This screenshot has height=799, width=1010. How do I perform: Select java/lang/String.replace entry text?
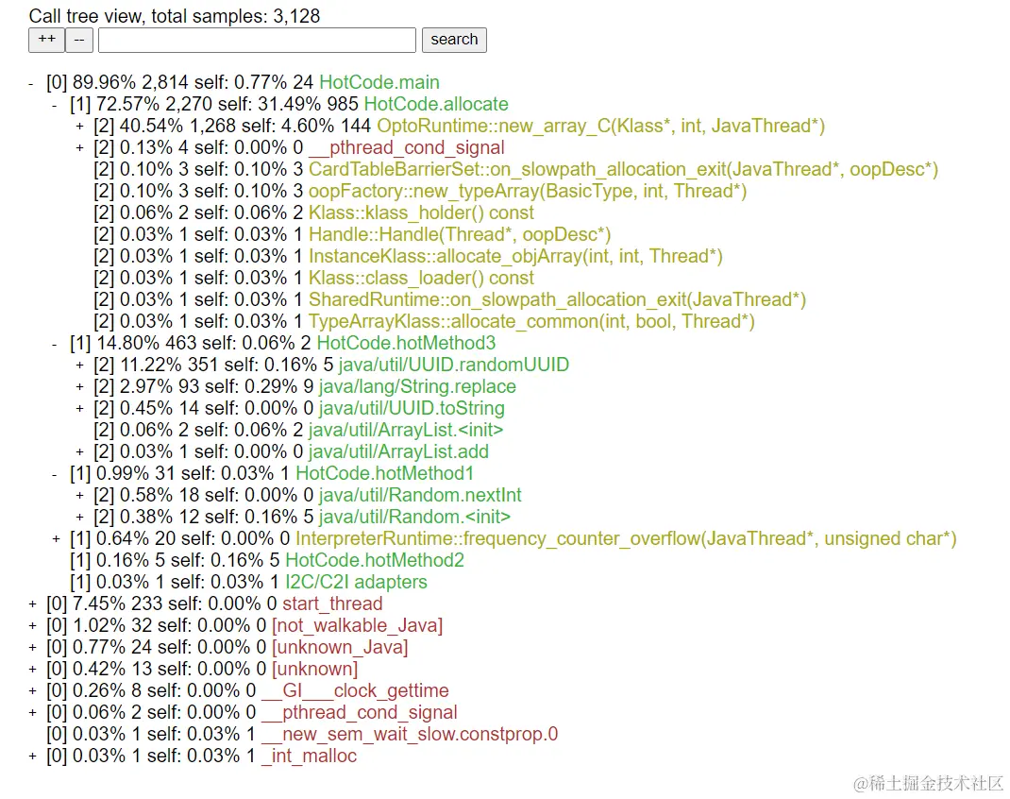[417, 386]
